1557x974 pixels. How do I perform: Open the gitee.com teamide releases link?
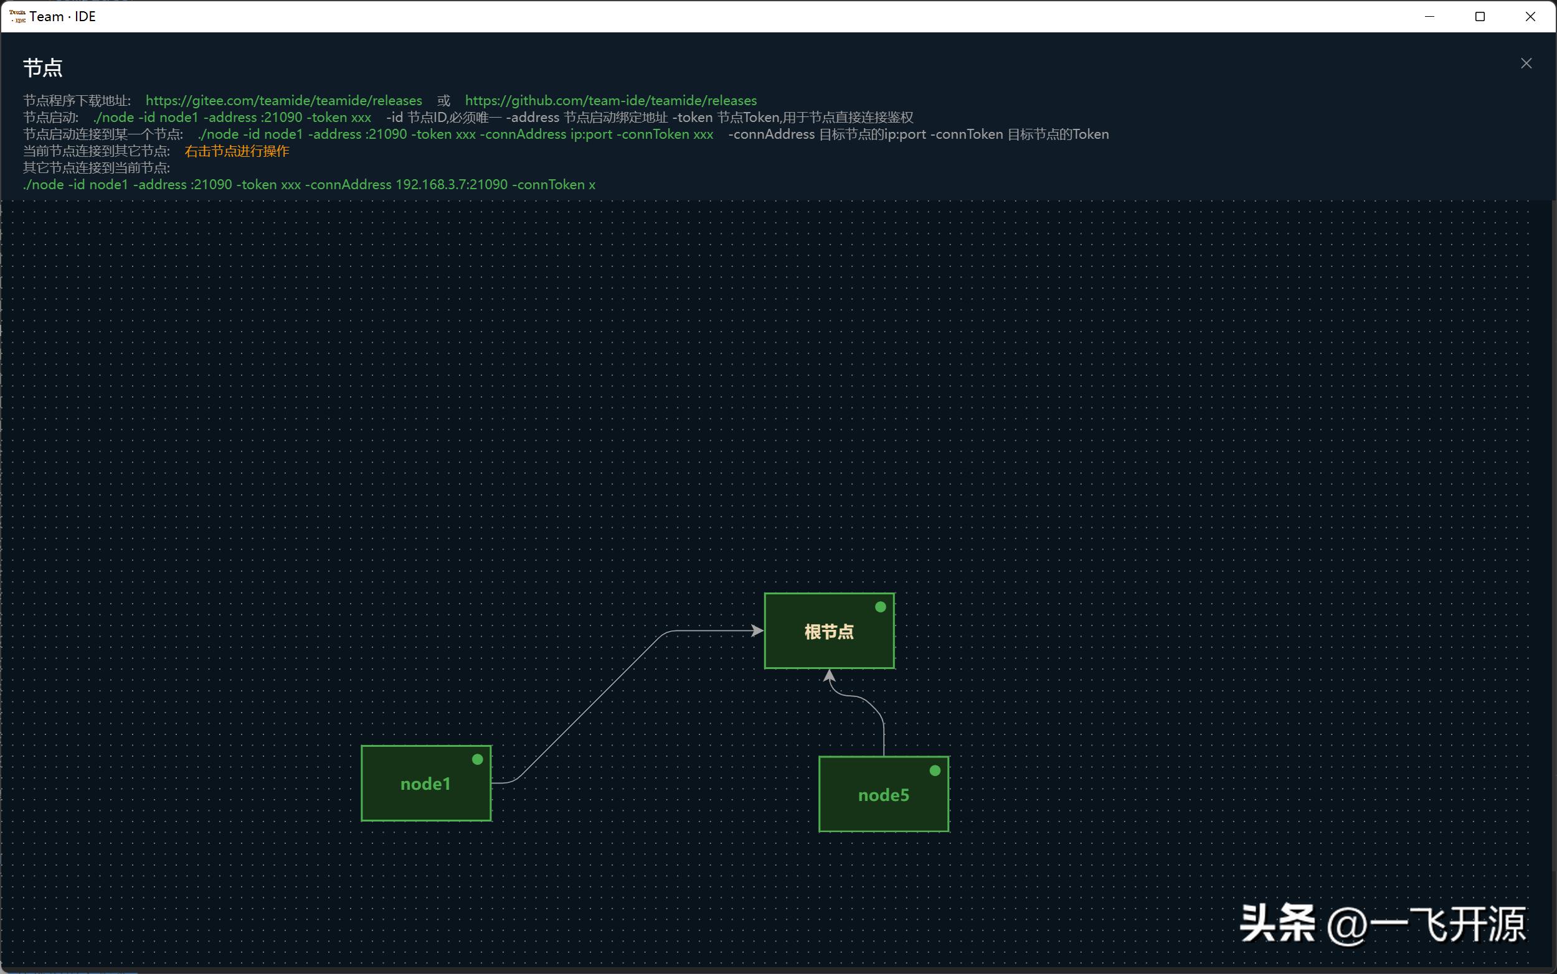click(x=283, y=100)
